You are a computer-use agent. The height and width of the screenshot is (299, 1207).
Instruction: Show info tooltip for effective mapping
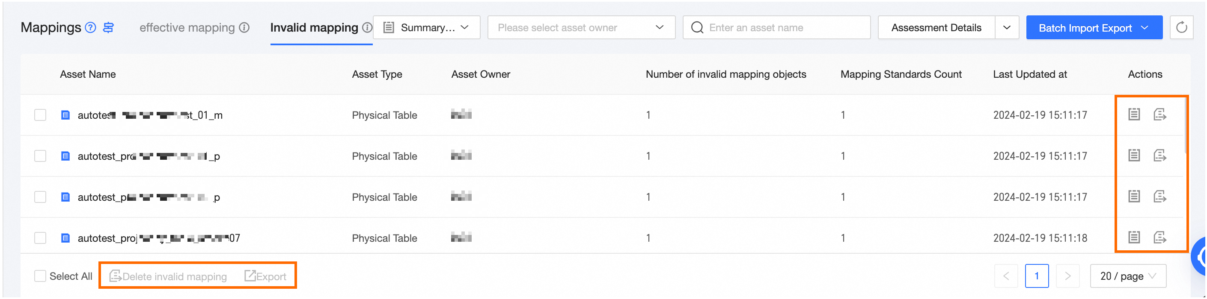(244, 28)
